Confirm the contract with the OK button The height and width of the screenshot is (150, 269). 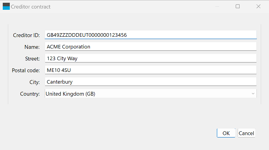(x=226, y=133)
